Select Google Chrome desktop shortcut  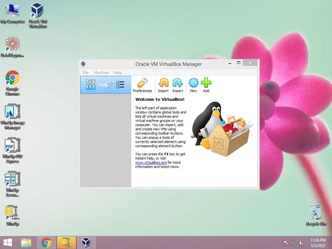[x=13, y=83]
